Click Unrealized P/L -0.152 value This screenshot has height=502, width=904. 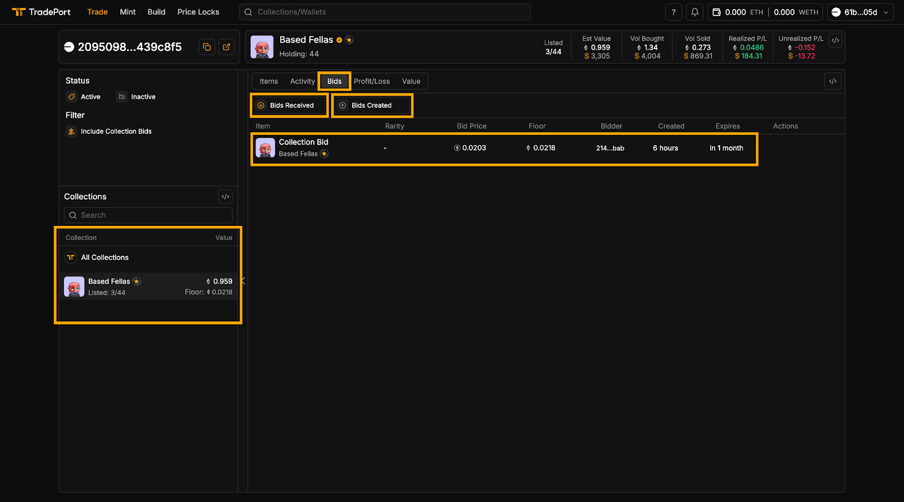tap(801, 47)
